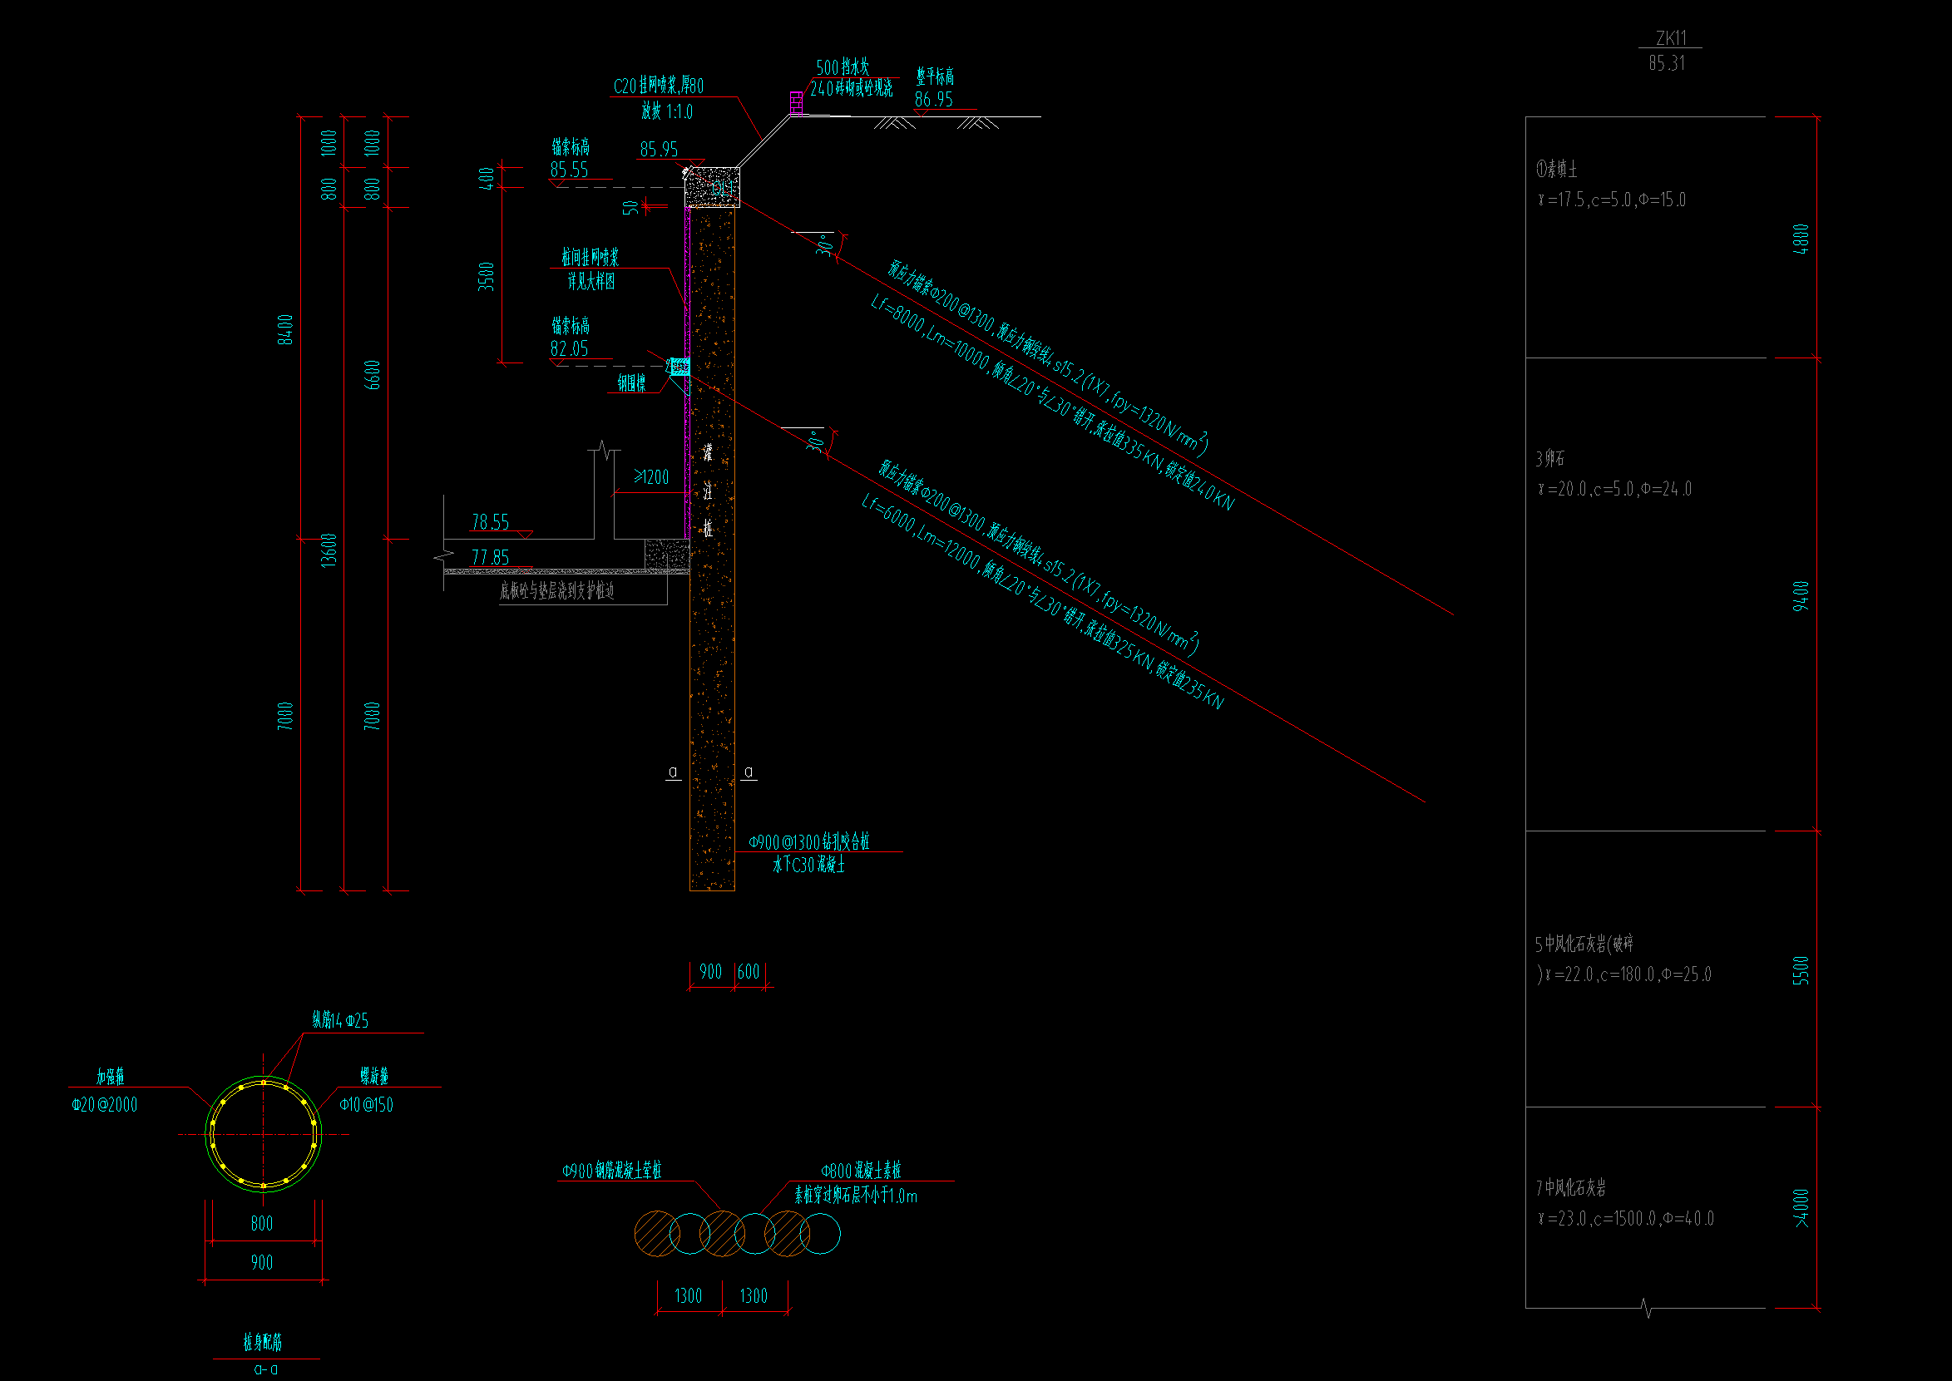This screenshot has width=1952, height=1381.
Task: Select the layer thickness "9400"
Action: click(1801, 596)
